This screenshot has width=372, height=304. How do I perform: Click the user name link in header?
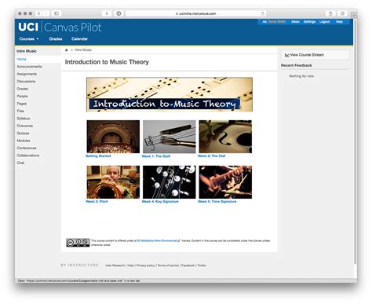(277, 22)
